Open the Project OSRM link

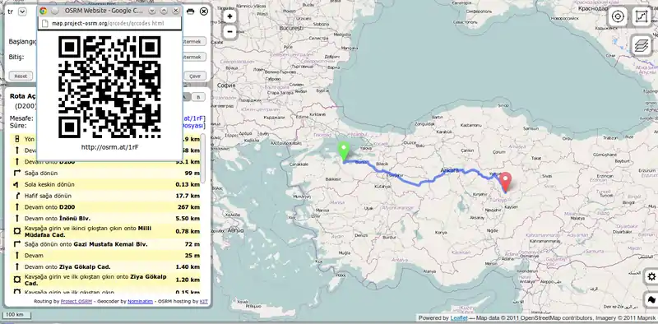coord(76,301)
